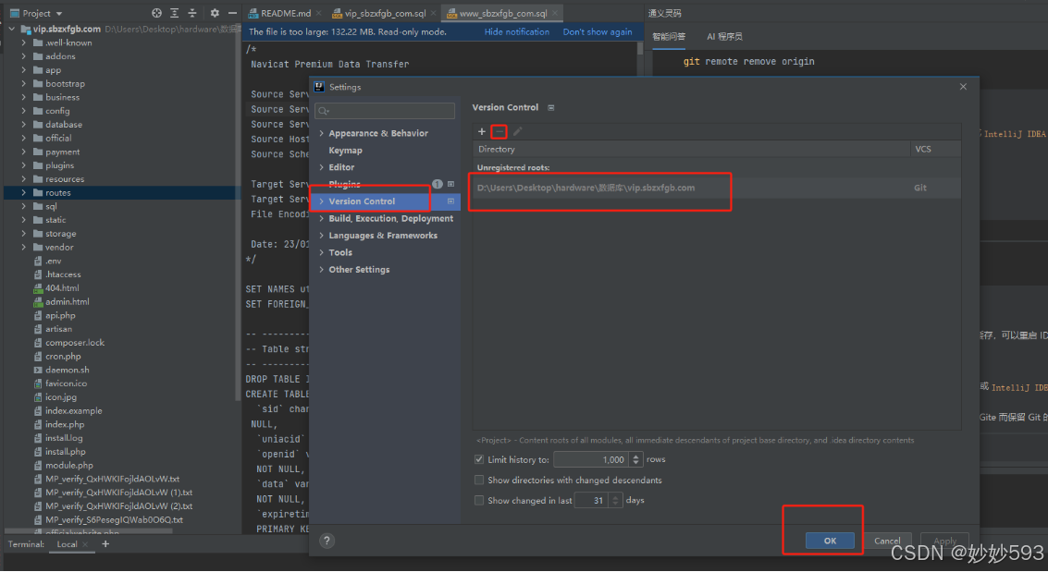Expand the Other Settings node
Screen dimensions: 1048x572
point(322,270)
